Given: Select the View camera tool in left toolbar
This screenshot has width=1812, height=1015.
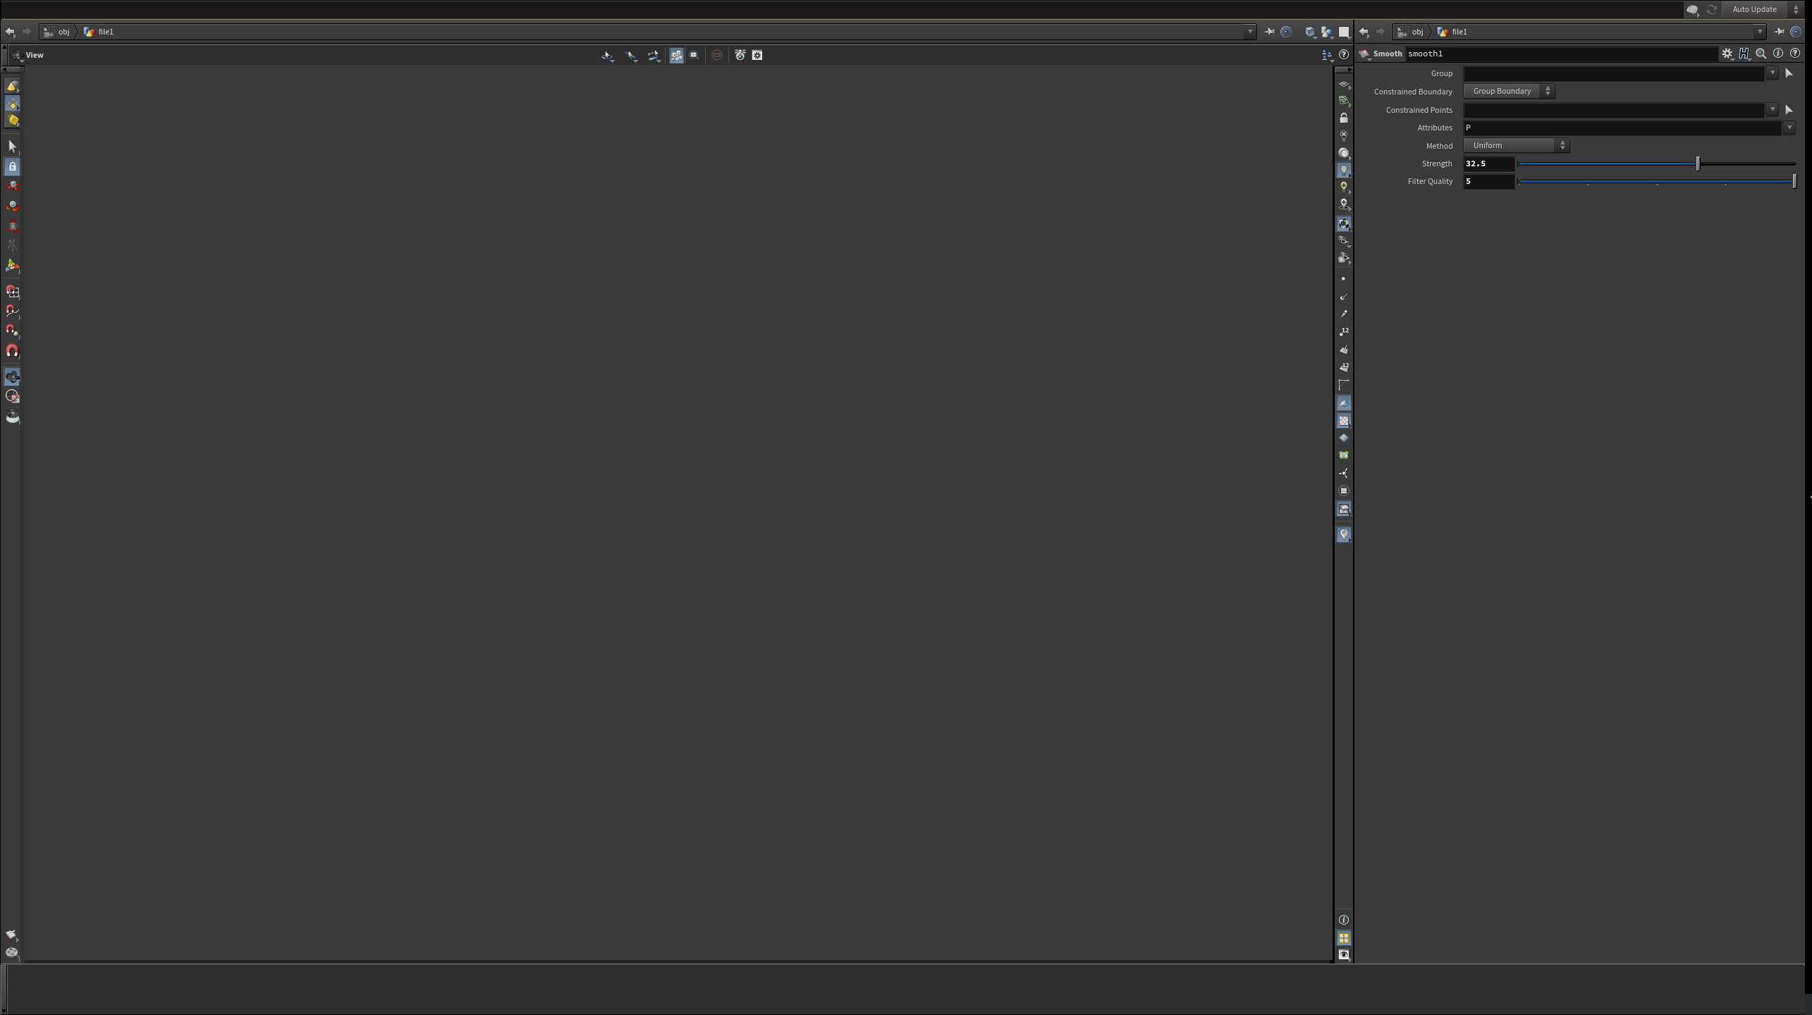Looking at the screenshot, I should (12, 376).
